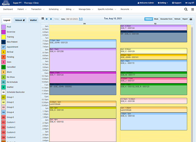Click the list view icon
196x142 pixels.
pyautogui.click(x=43, y=19)
